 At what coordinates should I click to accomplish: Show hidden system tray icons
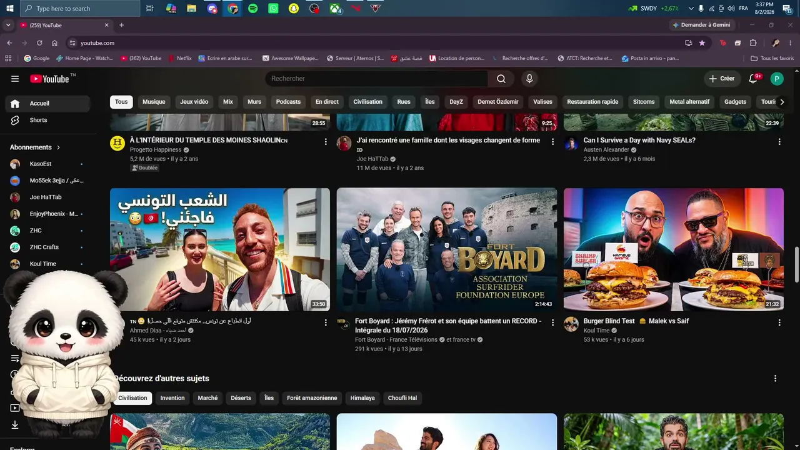coord(691,9)
